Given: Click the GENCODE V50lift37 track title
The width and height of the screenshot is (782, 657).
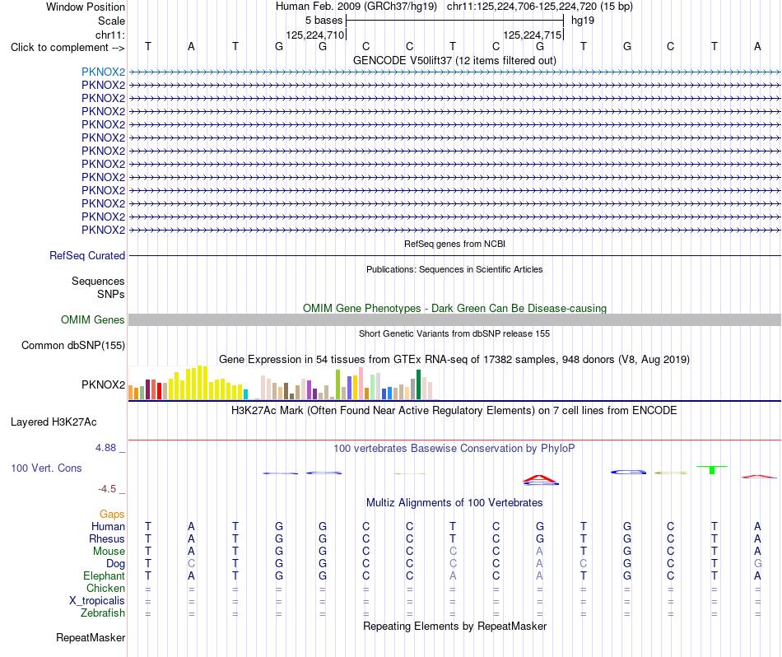Looking at the screenshot, I should [x=454, y=60].
